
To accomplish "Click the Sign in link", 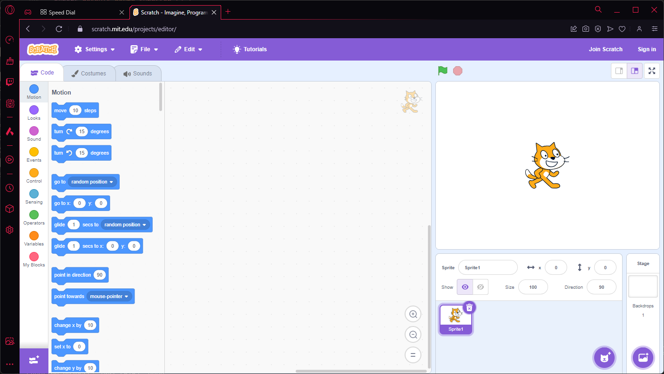I will [647, 49].
